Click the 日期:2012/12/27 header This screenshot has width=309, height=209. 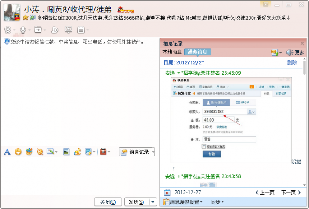click(x=184, y=62)
